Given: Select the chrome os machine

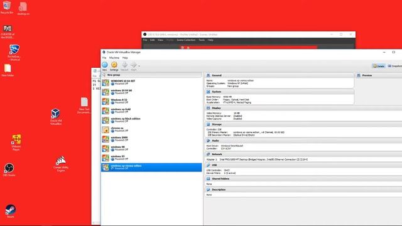Looking at the screenshot, I should coord(151,129).
